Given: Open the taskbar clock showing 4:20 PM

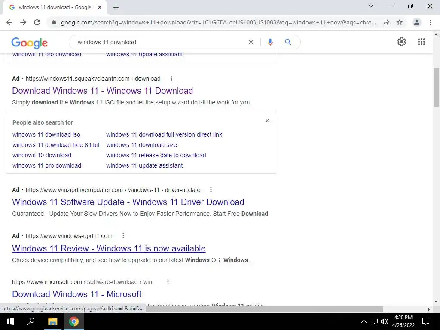Looking at the screenshot, I should (403, 321).
